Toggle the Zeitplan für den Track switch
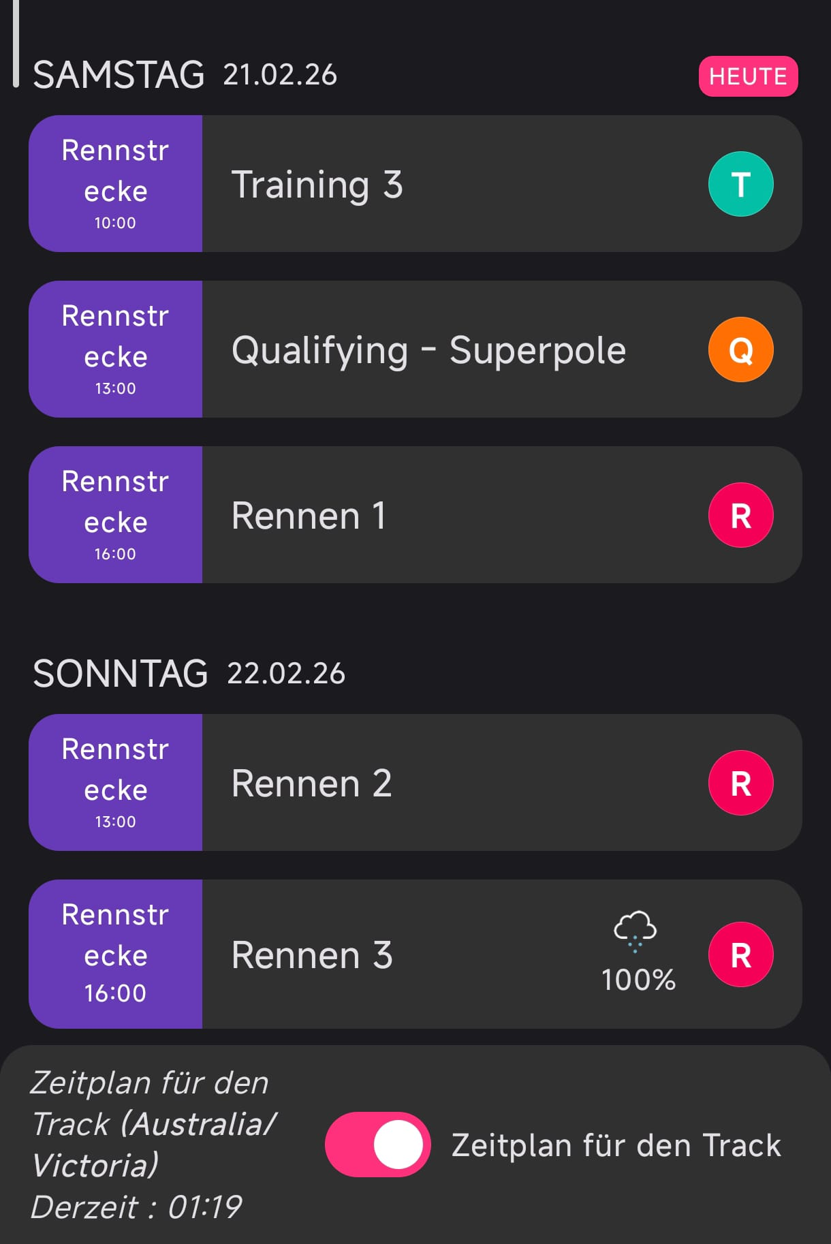The width and height of the screenshot is (831, 1244). 377,1145
